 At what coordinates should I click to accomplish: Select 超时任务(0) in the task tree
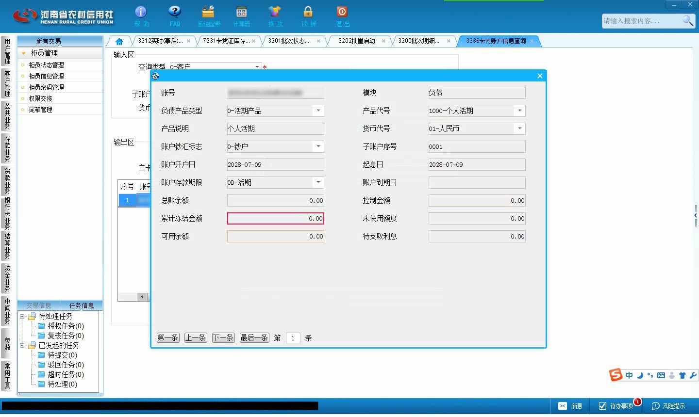point(66,375)
